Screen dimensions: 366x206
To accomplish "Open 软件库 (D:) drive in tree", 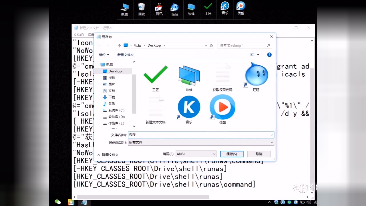I will [x=114, y=117].
